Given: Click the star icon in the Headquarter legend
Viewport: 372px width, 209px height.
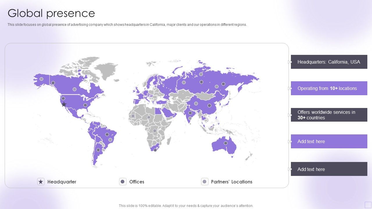Looking at the screenshot, I should tap(41, 182).
